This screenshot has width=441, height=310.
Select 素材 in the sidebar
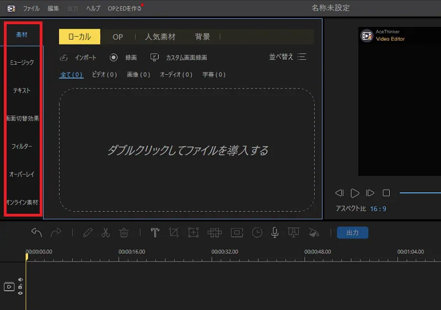coord(21,35)
